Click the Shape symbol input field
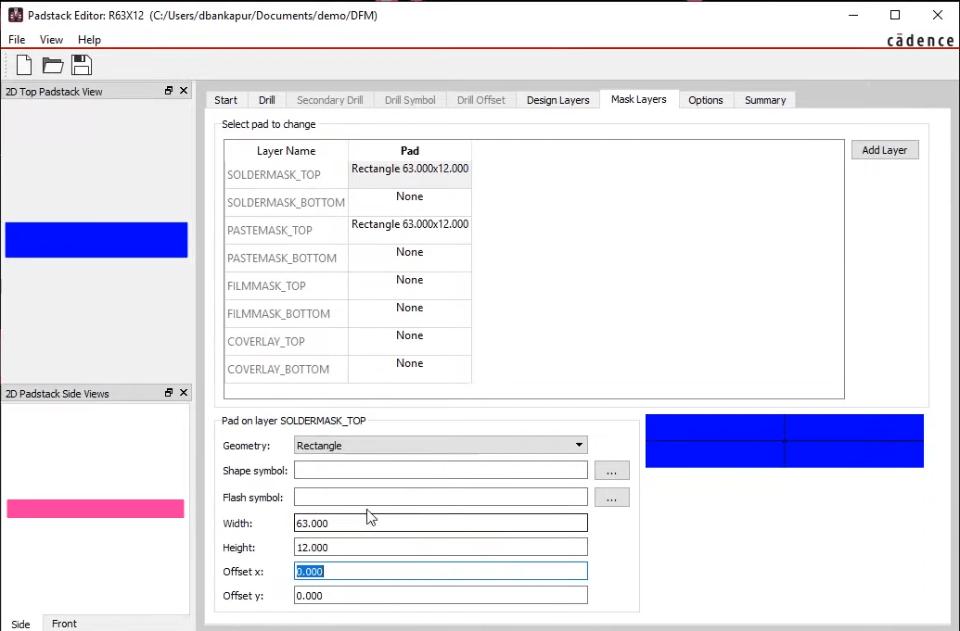960x631 pixels. coord(441,470)
